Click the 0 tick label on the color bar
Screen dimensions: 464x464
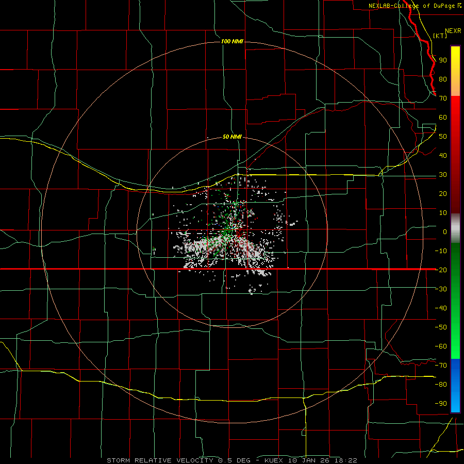pos(445,231)
